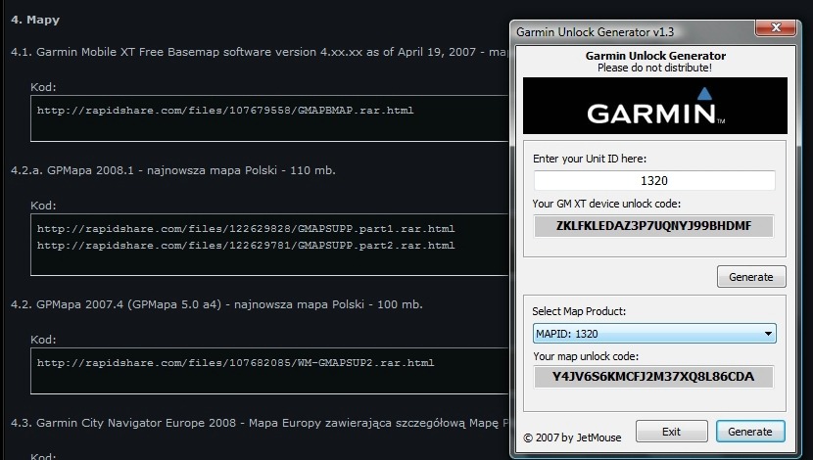The height and width of the screenshot is (460, 813).
Task: Click the 'Please do not distribute!' text
Action: [654, 68]
